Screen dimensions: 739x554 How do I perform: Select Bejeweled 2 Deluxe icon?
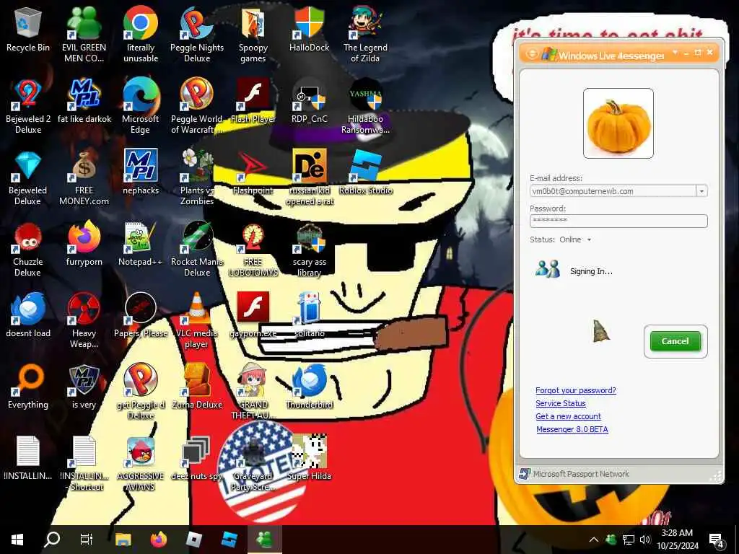pos(28,107)
